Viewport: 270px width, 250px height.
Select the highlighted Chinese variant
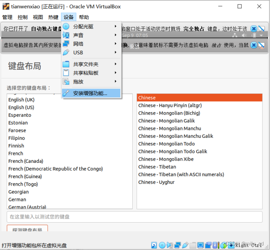pyautogui.click(x=199, y=98)
